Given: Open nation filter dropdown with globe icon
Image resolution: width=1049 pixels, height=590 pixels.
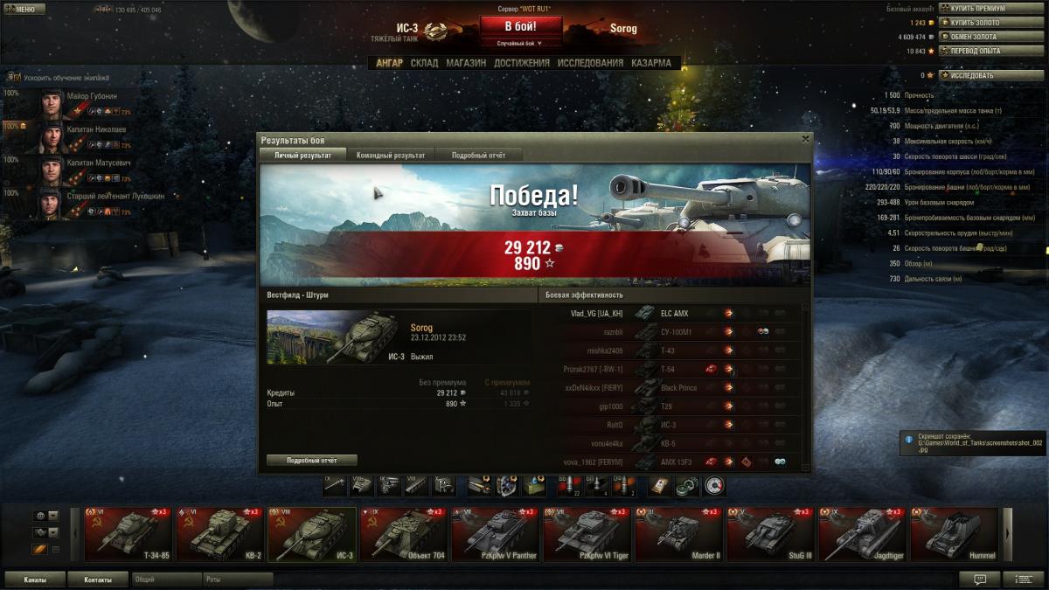Looking at the screenshot, I should click(x=45, y=516).
